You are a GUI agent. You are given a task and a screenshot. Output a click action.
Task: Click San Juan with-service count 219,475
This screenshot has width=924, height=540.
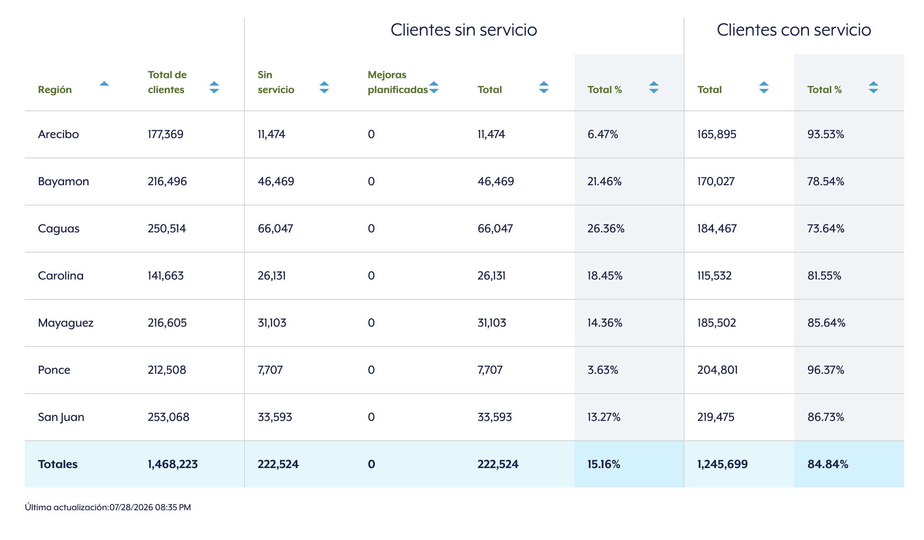716,417
